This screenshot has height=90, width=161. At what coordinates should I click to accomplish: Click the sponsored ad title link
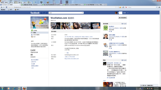(x=114, y=63)
